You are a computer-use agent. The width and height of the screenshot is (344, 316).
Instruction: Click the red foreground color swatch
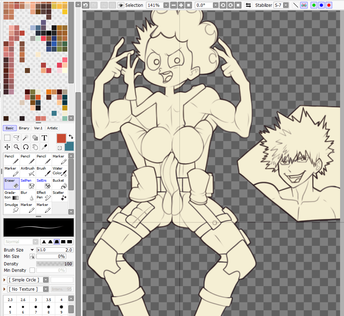(x=61, y=138)
